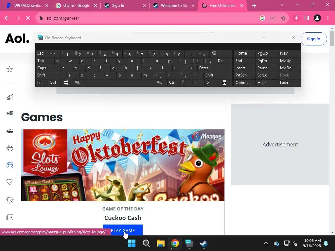Open the notification bell in taskbar
This screenshot has height=251, width=335.
(x=326, y=243)
